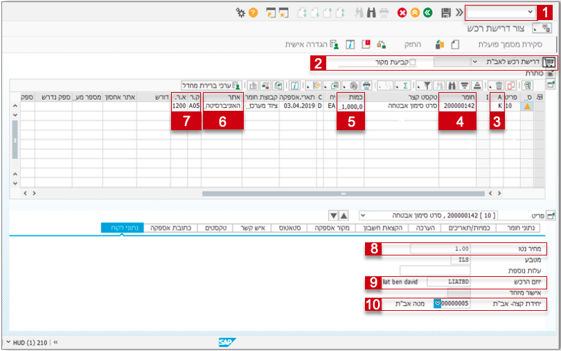Screen dimensions: 561x351
Task: Click the orange exit icon
Action: click(415, 13)
